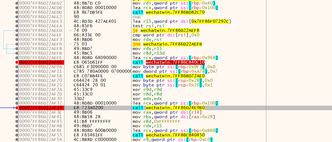Select lea rcx with rbp+0xB60 operand
The image size is (332, 142).
[175, 131]
